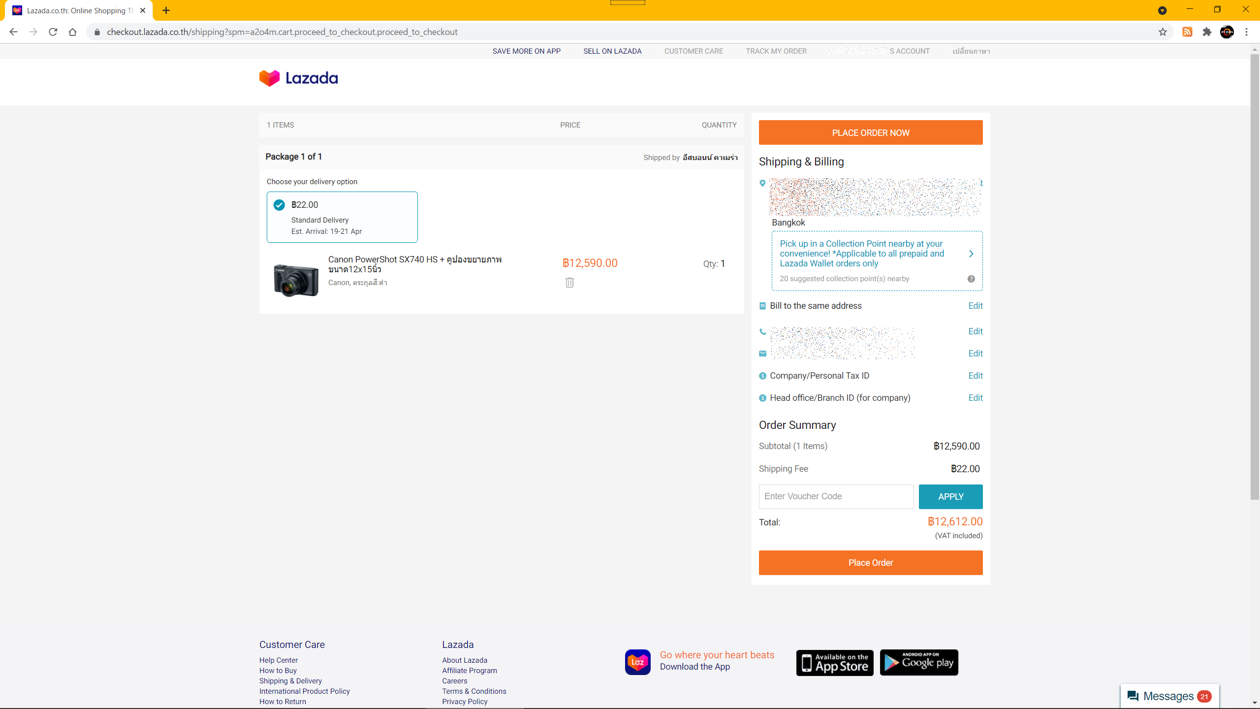Open International Product Policy footer link

pos(305,691)
